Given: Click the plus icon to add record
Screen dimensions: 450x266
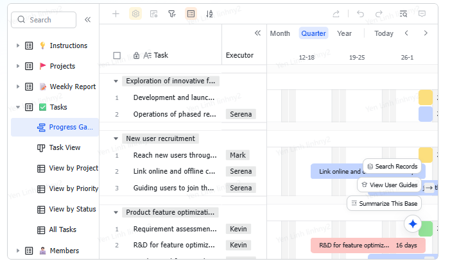Looking at the screenshot, I should (x=116, y=13).
